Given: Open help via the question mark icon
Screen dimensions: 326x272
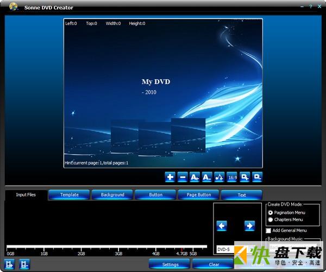Looking at the screenshot, I should coord(311,7).
